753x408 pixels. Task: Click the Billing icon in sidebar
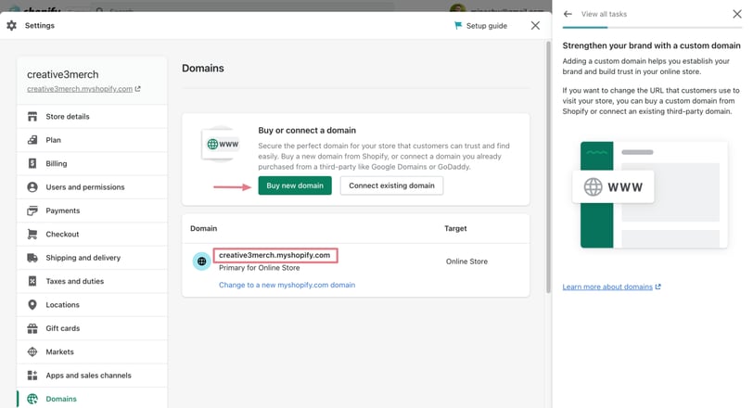click(32, 164)
